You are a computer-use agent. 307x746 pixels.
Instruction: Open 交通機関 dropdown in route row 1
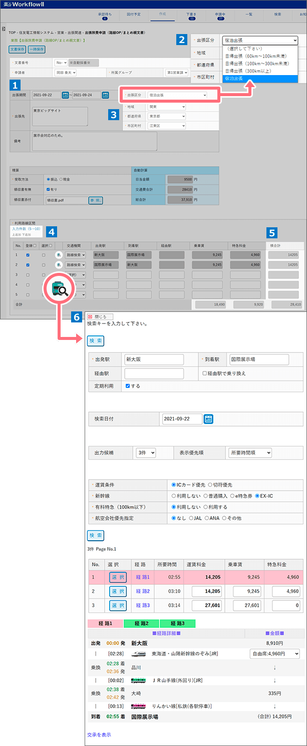click(76, 255)
